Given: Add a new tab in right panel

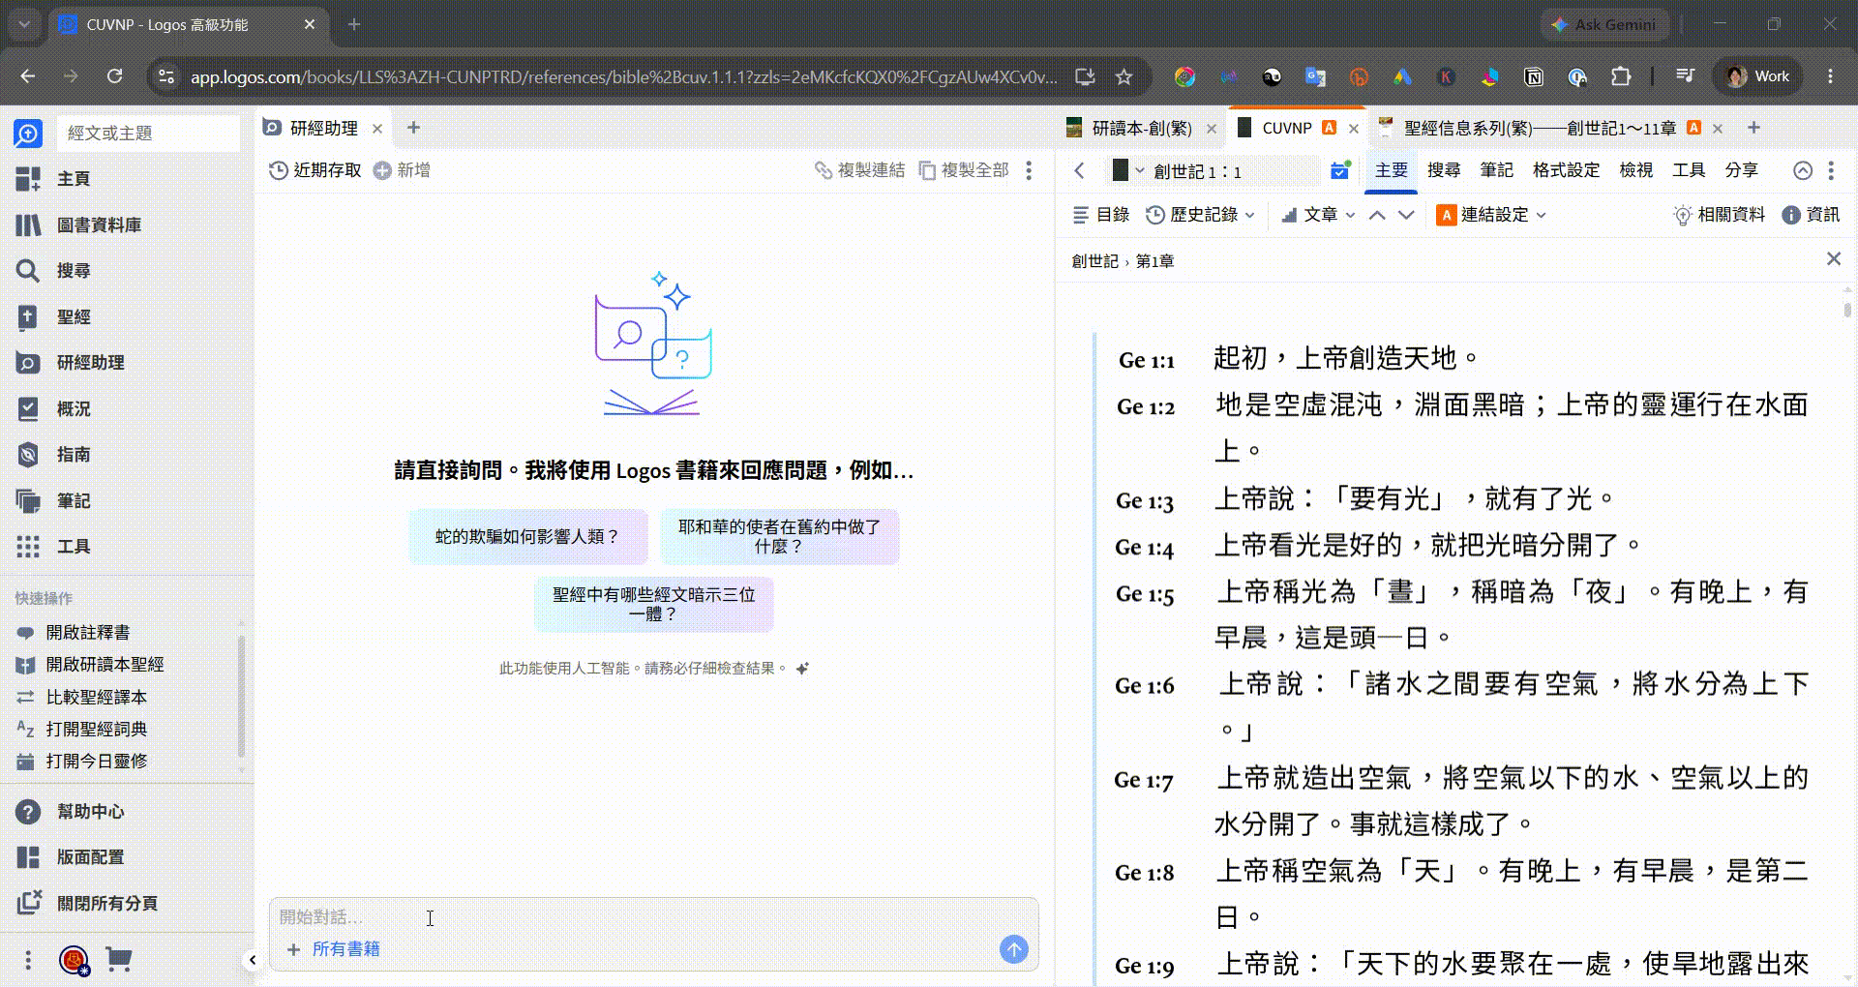Looking at the screenshot, I should (x=1753, y=128).
